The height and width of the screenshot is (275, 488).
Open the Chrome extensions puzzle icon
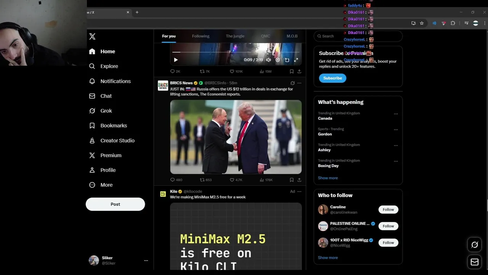(453, 23)
